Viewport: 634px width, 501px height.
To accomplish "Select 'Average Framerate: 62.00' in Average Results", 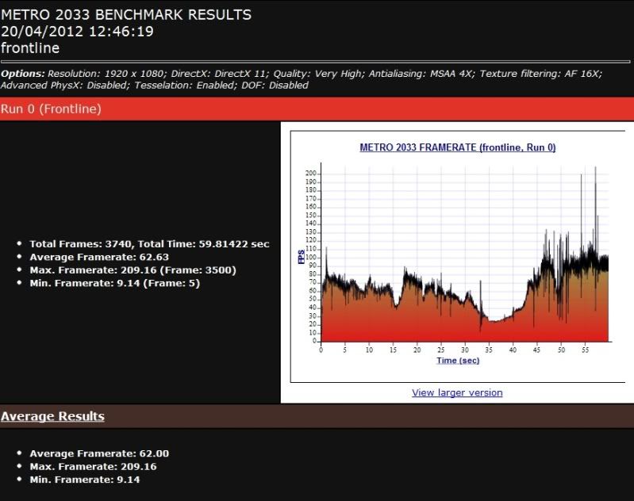I will point(99,453).
